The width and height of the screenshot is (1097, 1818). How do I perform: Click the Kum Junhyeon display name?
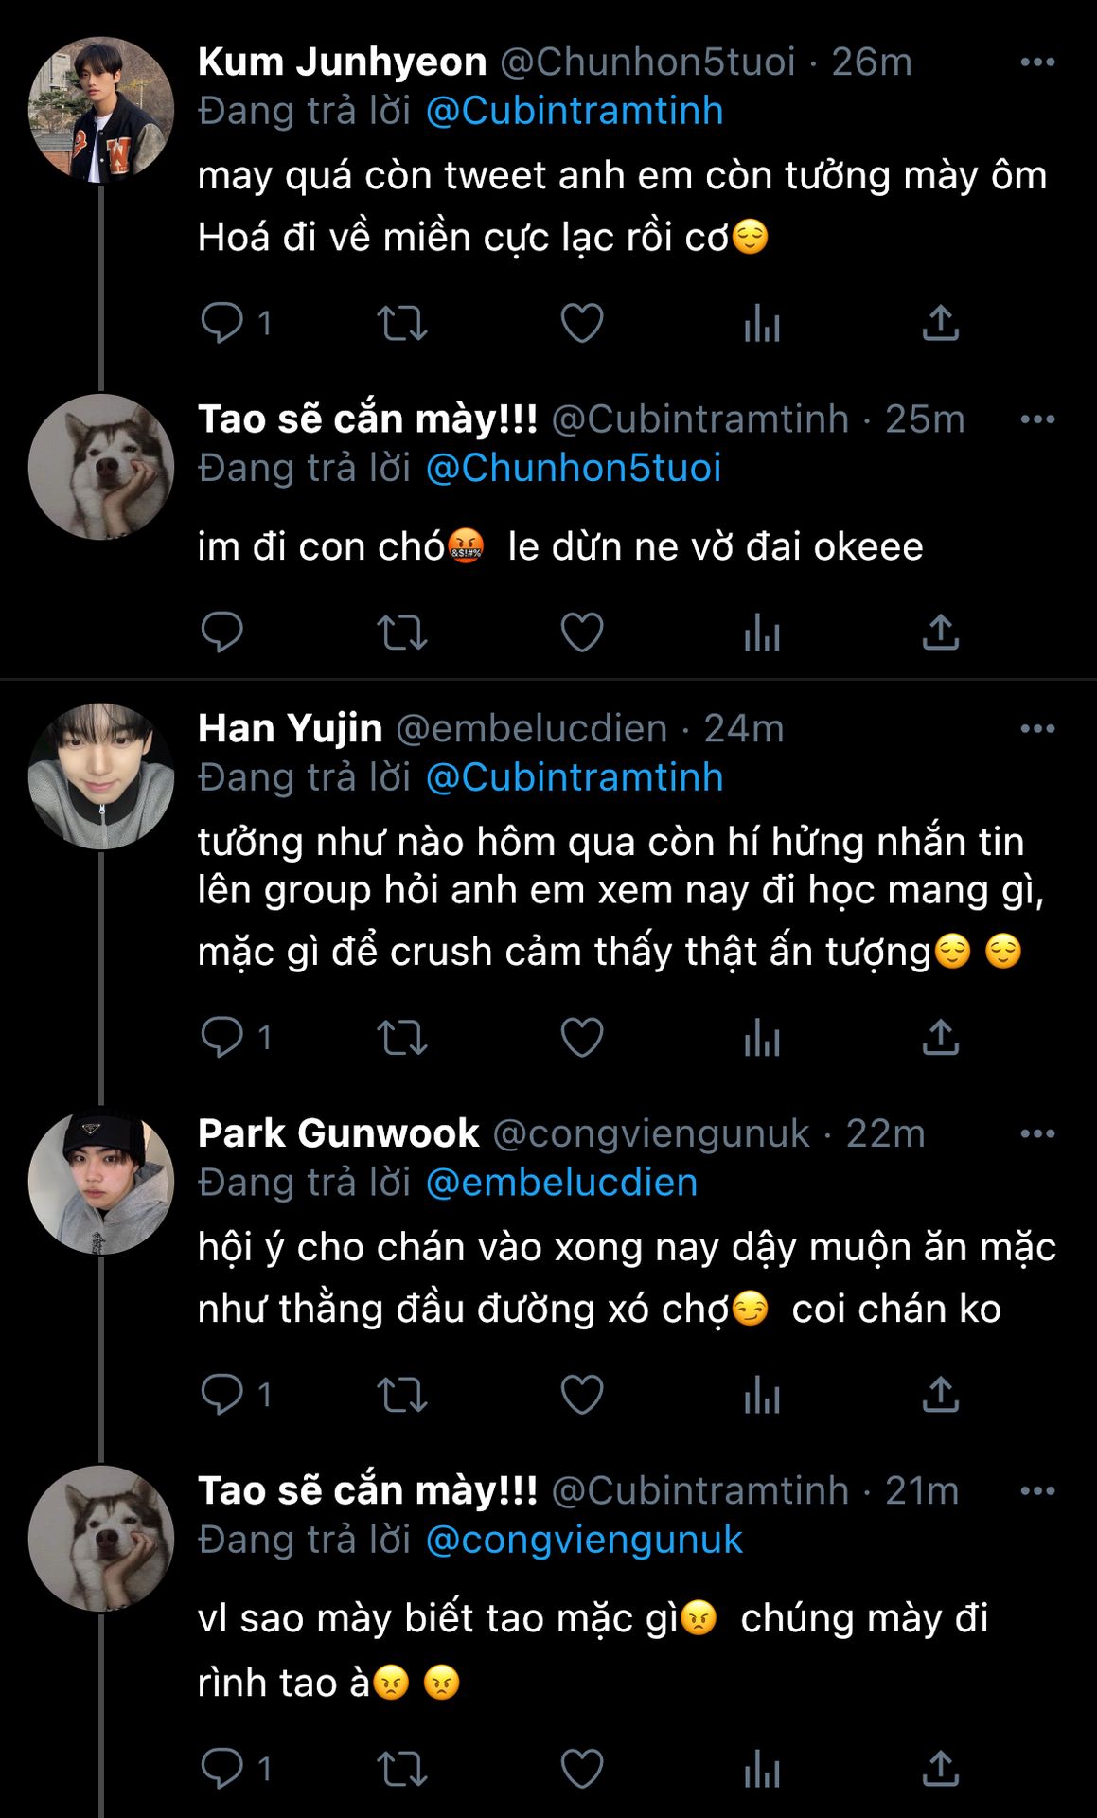[342, 62]
